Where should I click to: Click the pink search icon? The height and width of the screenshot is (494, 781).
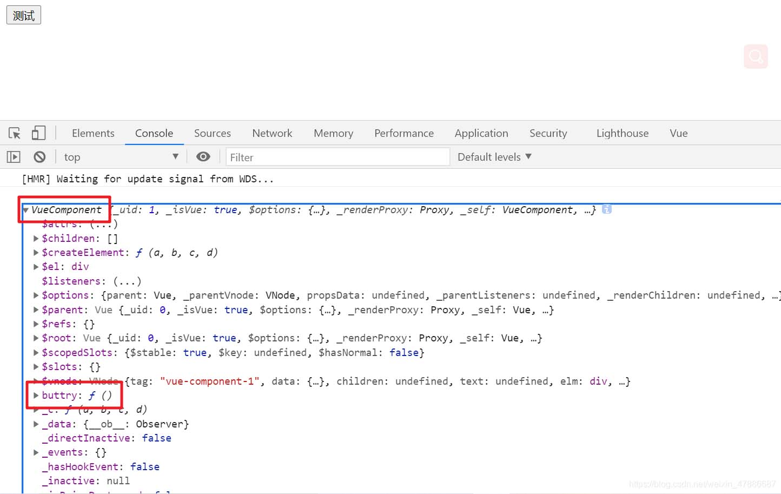pos(756,56)
